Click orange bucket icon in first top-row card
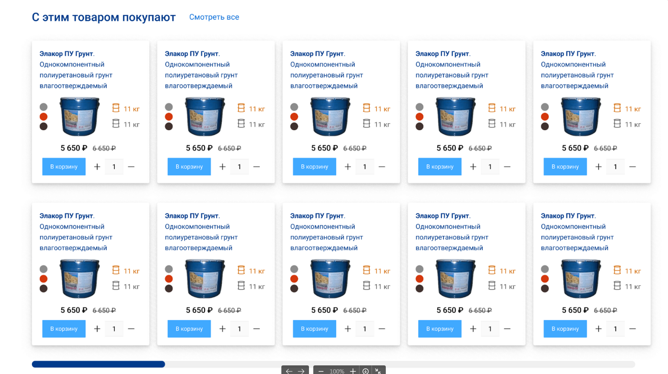Viewport: 668px width, 374px height. pyautogui.click(x=116, y=108)
